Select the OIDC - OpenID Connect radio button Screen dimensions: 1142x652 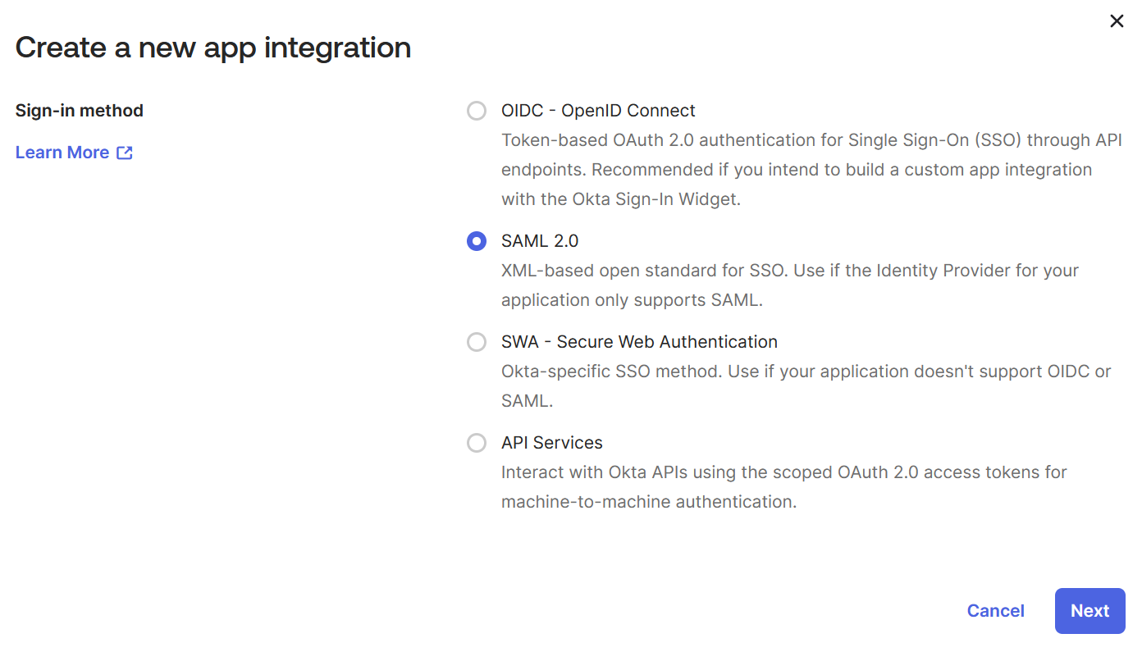click(x=477, y=110)
